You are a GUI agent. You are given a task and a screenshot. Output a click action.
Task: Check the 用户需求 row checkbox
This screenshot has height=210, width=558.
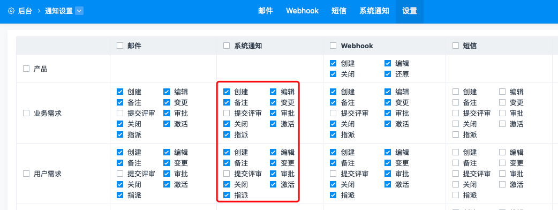pyautogui.click(x=26, y=174)
